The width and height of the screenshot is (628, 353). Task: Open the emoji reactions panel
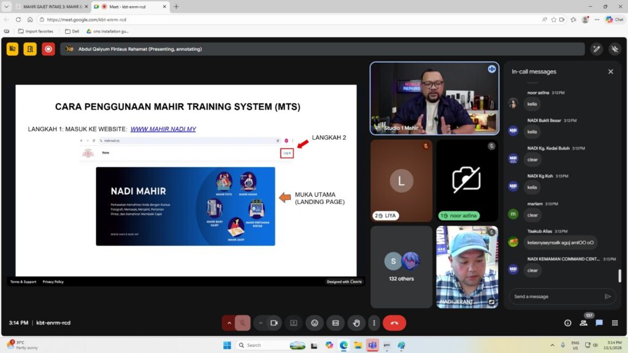pyautogui.click(x=315, y=323)
